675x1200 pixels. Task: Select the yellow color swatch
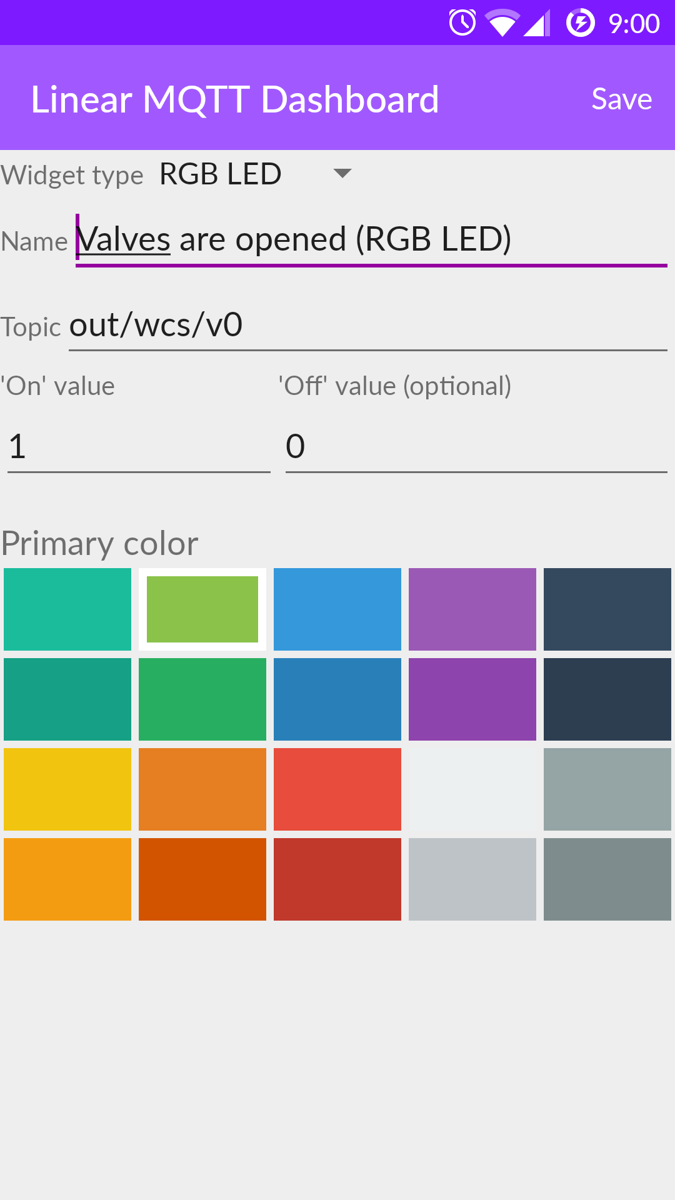(67, 789)
